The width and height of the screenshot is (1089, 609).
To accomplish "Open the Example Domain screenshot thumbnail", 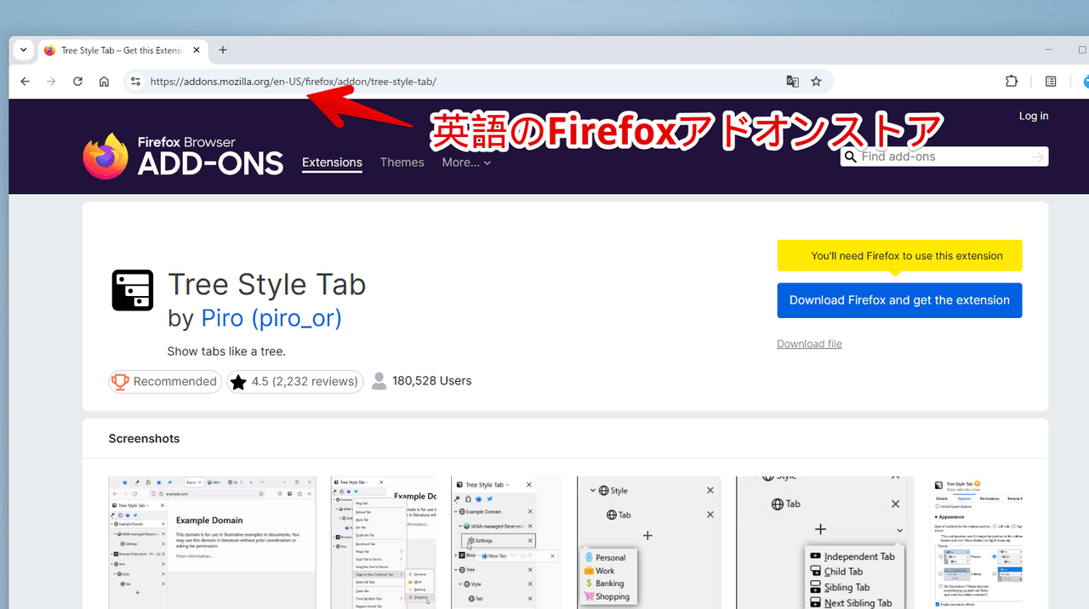I will pyautogui.click(x=212, y=543).
